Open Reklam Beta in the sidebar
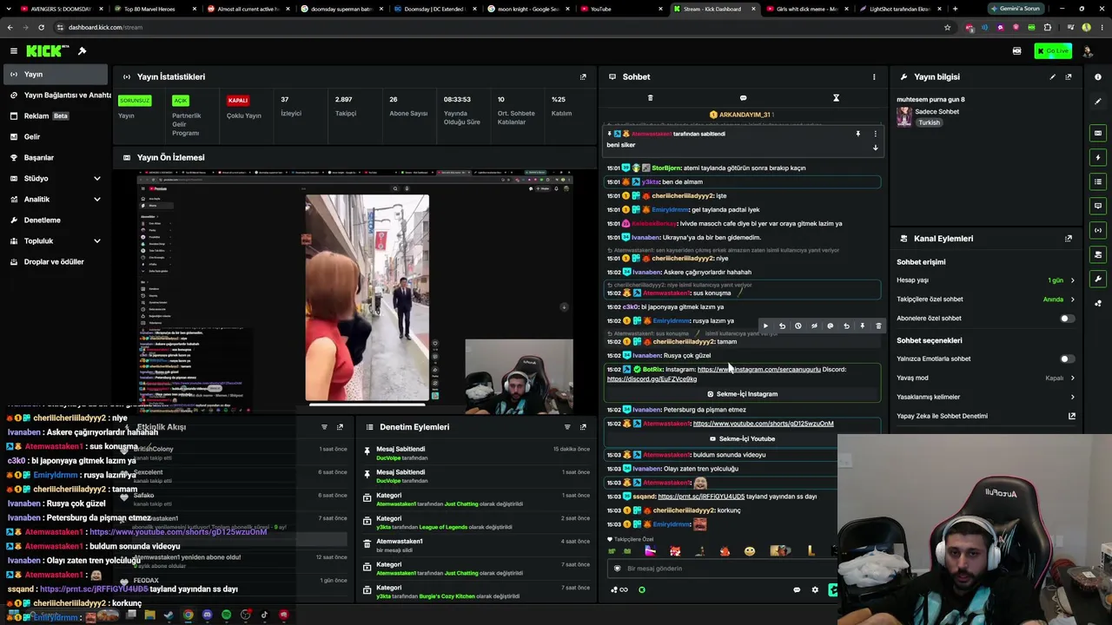 tap(54, 116)
